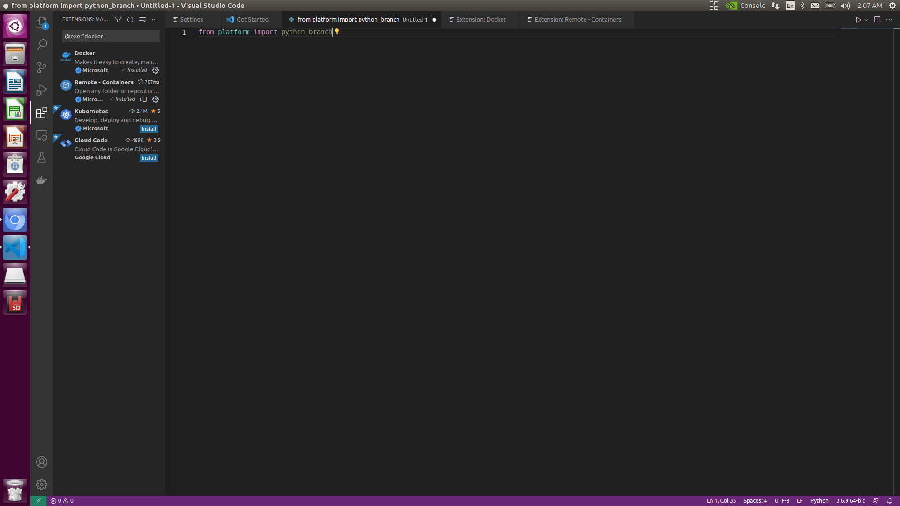Viewport: 900px width, 506px height.
Task: Open the run Python file dropdown arrow
Action: 865,20
